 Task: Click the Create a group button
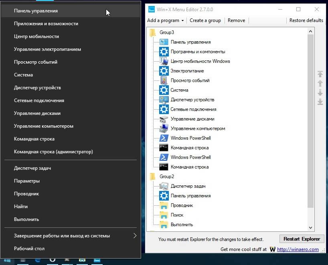tap(205, 20)
